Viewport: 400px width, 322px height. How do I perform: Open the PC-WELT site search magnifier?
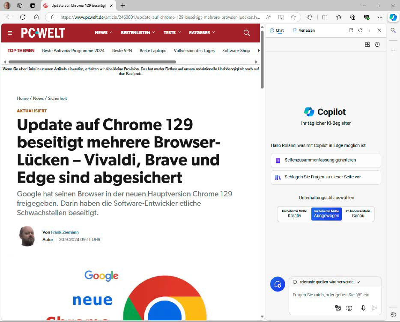point(246,33)
